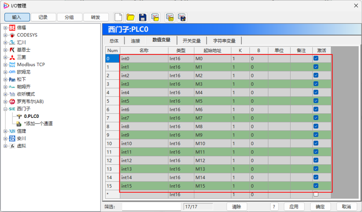Click the 清除 (Clear) filter button
Viewport: 362px width, 212px height.
pyautogui.click(x=237, y=206)
